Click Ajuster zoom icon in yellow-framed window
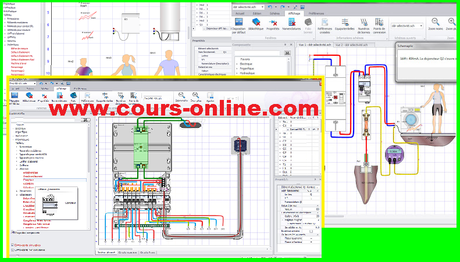 pyautogui.click(x=210, y=95)
